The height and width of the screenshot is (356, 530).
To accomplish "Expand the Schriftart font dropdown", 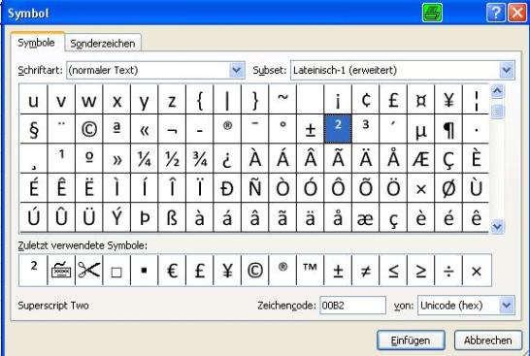I will [x=237, y=70].
